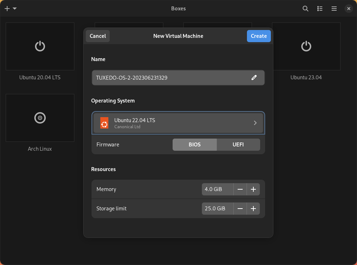Click the Storage limit label
Viewport: 357px width, 265px height.
click(x=111, y=209)
